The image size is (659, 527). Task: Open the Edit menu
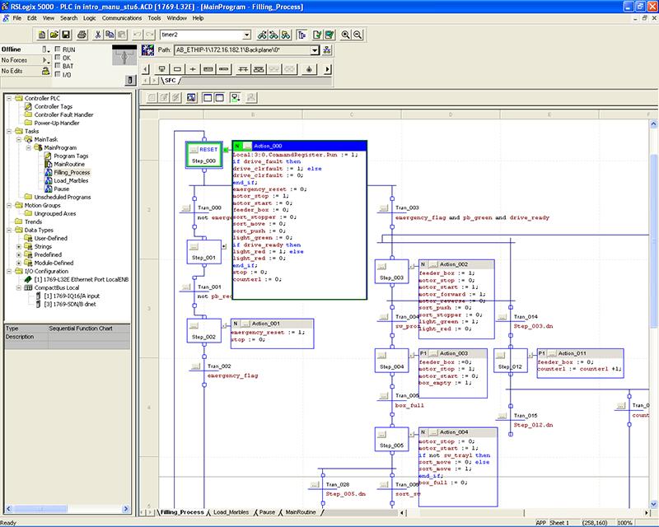coord(32,18)
